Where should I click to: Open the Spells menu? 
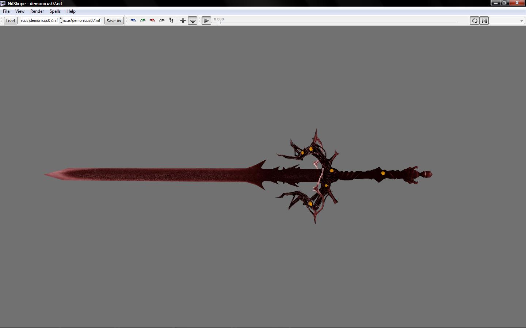(x=55, y=11)
